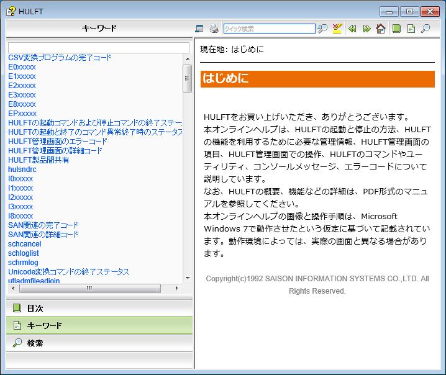Click the キーワード panel header

tap(99, 29)
